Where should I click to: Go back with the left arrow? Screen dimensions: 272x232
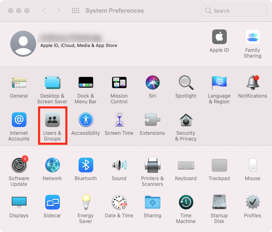[44, 11]
